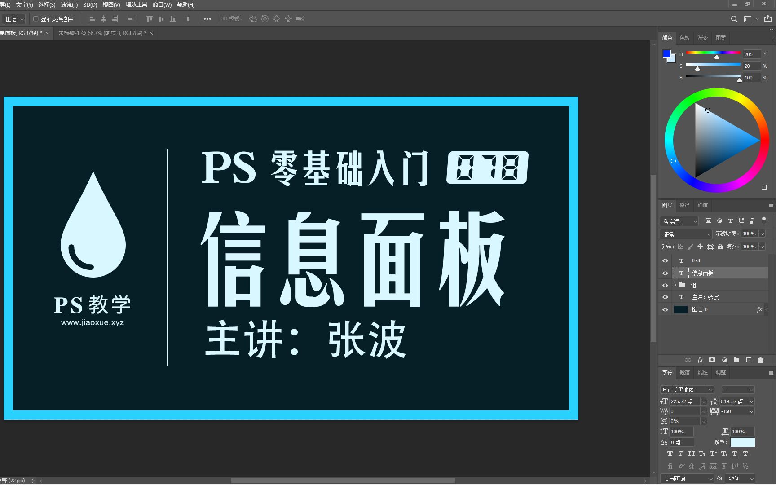Align horizontal centers icon in options bar

[103, 19]
